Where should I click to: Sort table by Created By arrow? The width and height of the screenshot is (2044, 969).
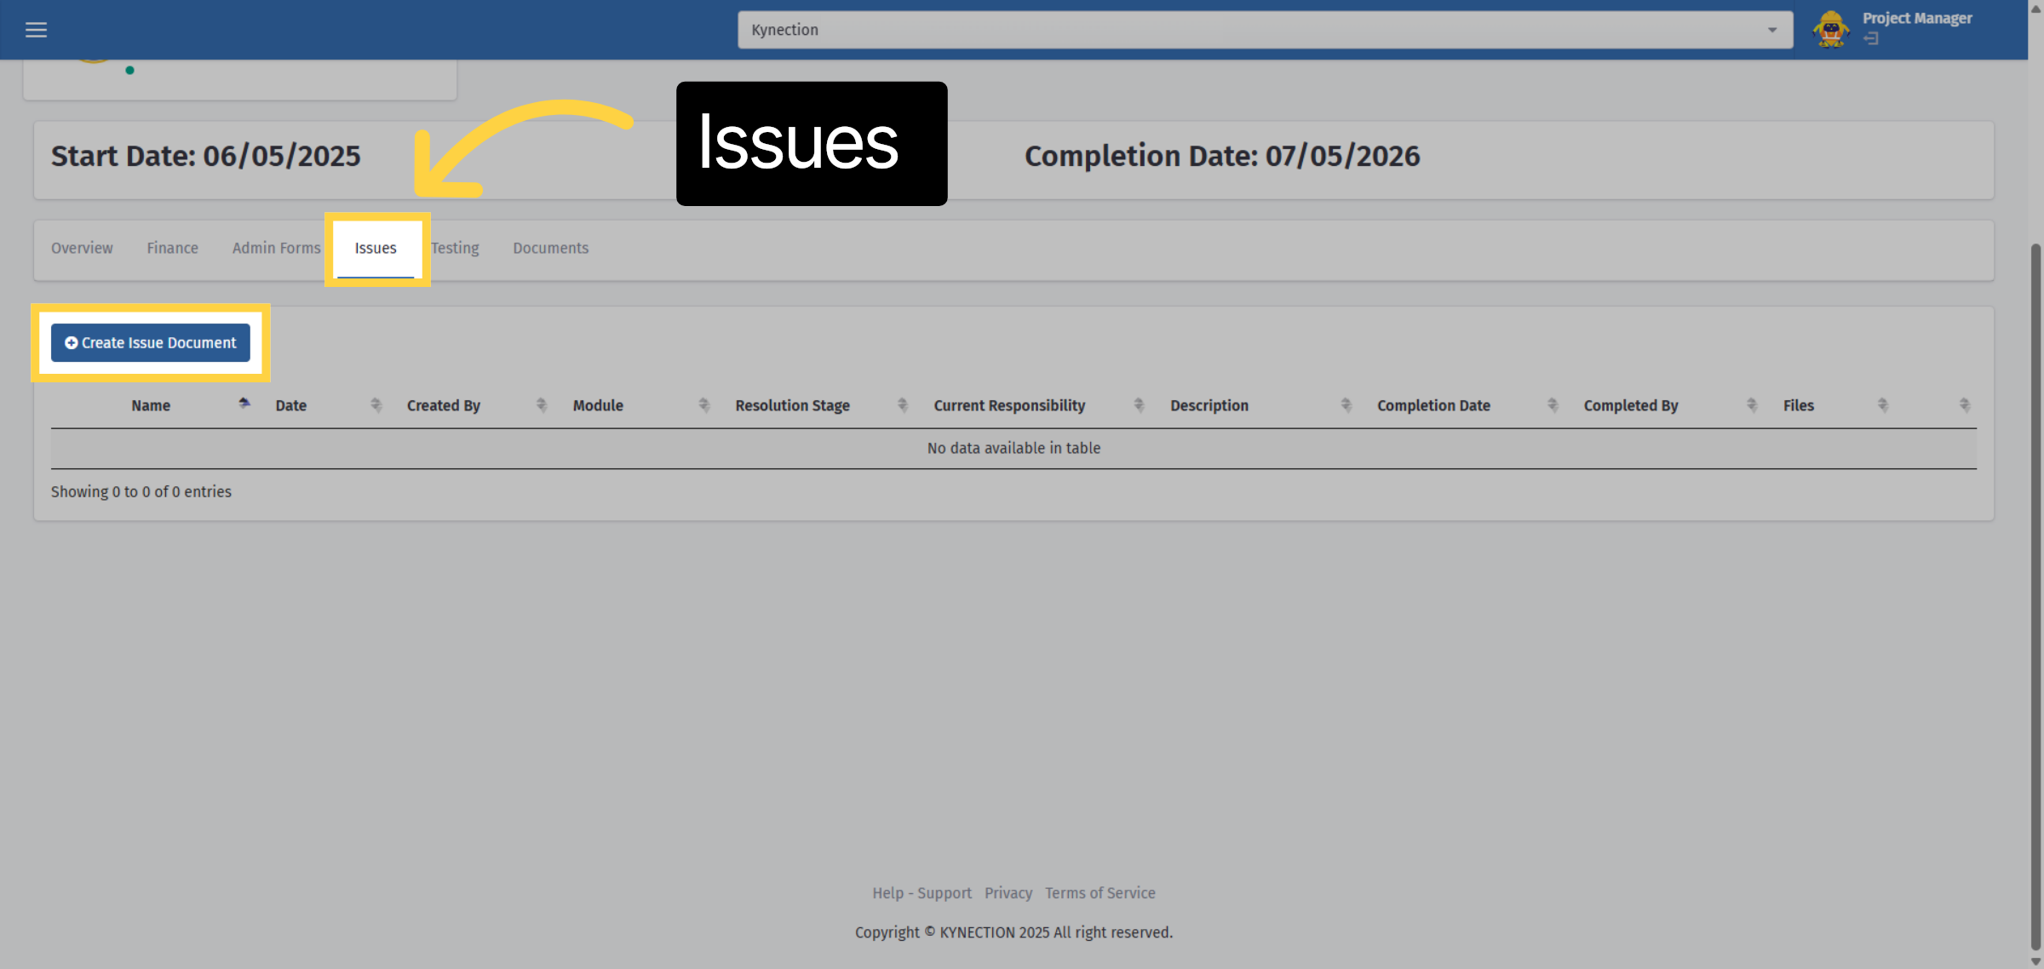tap(541, 405)
